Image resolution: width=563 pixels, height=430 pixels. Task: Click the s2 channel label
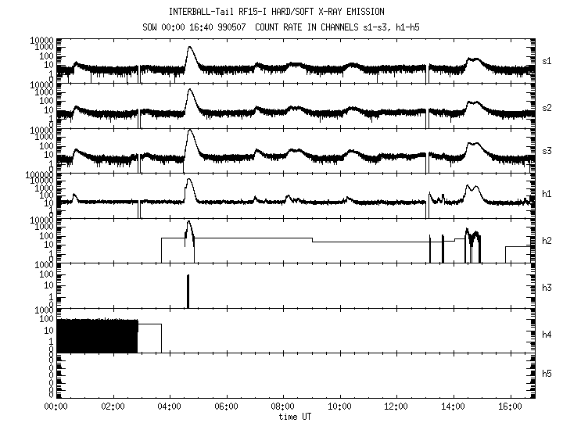[x=547, y=106]
